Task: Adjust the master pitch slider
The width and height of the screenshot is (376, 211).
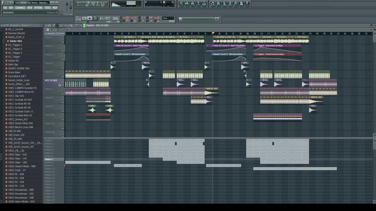Action: coord(71,7)
